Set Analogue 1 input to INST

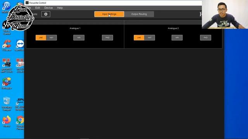tap(52, 38)
